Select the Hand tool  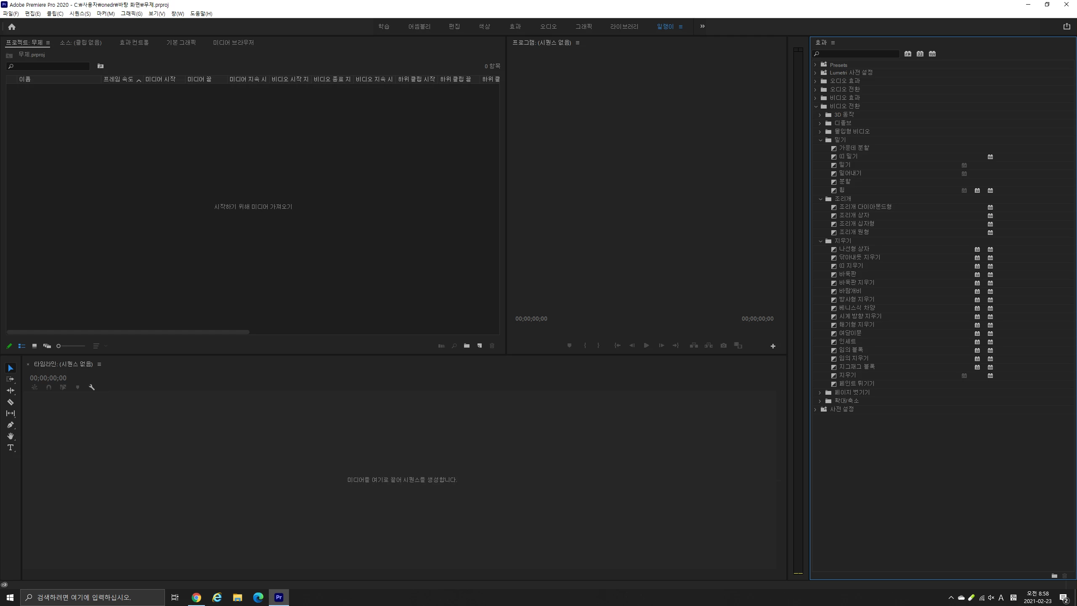11,436
